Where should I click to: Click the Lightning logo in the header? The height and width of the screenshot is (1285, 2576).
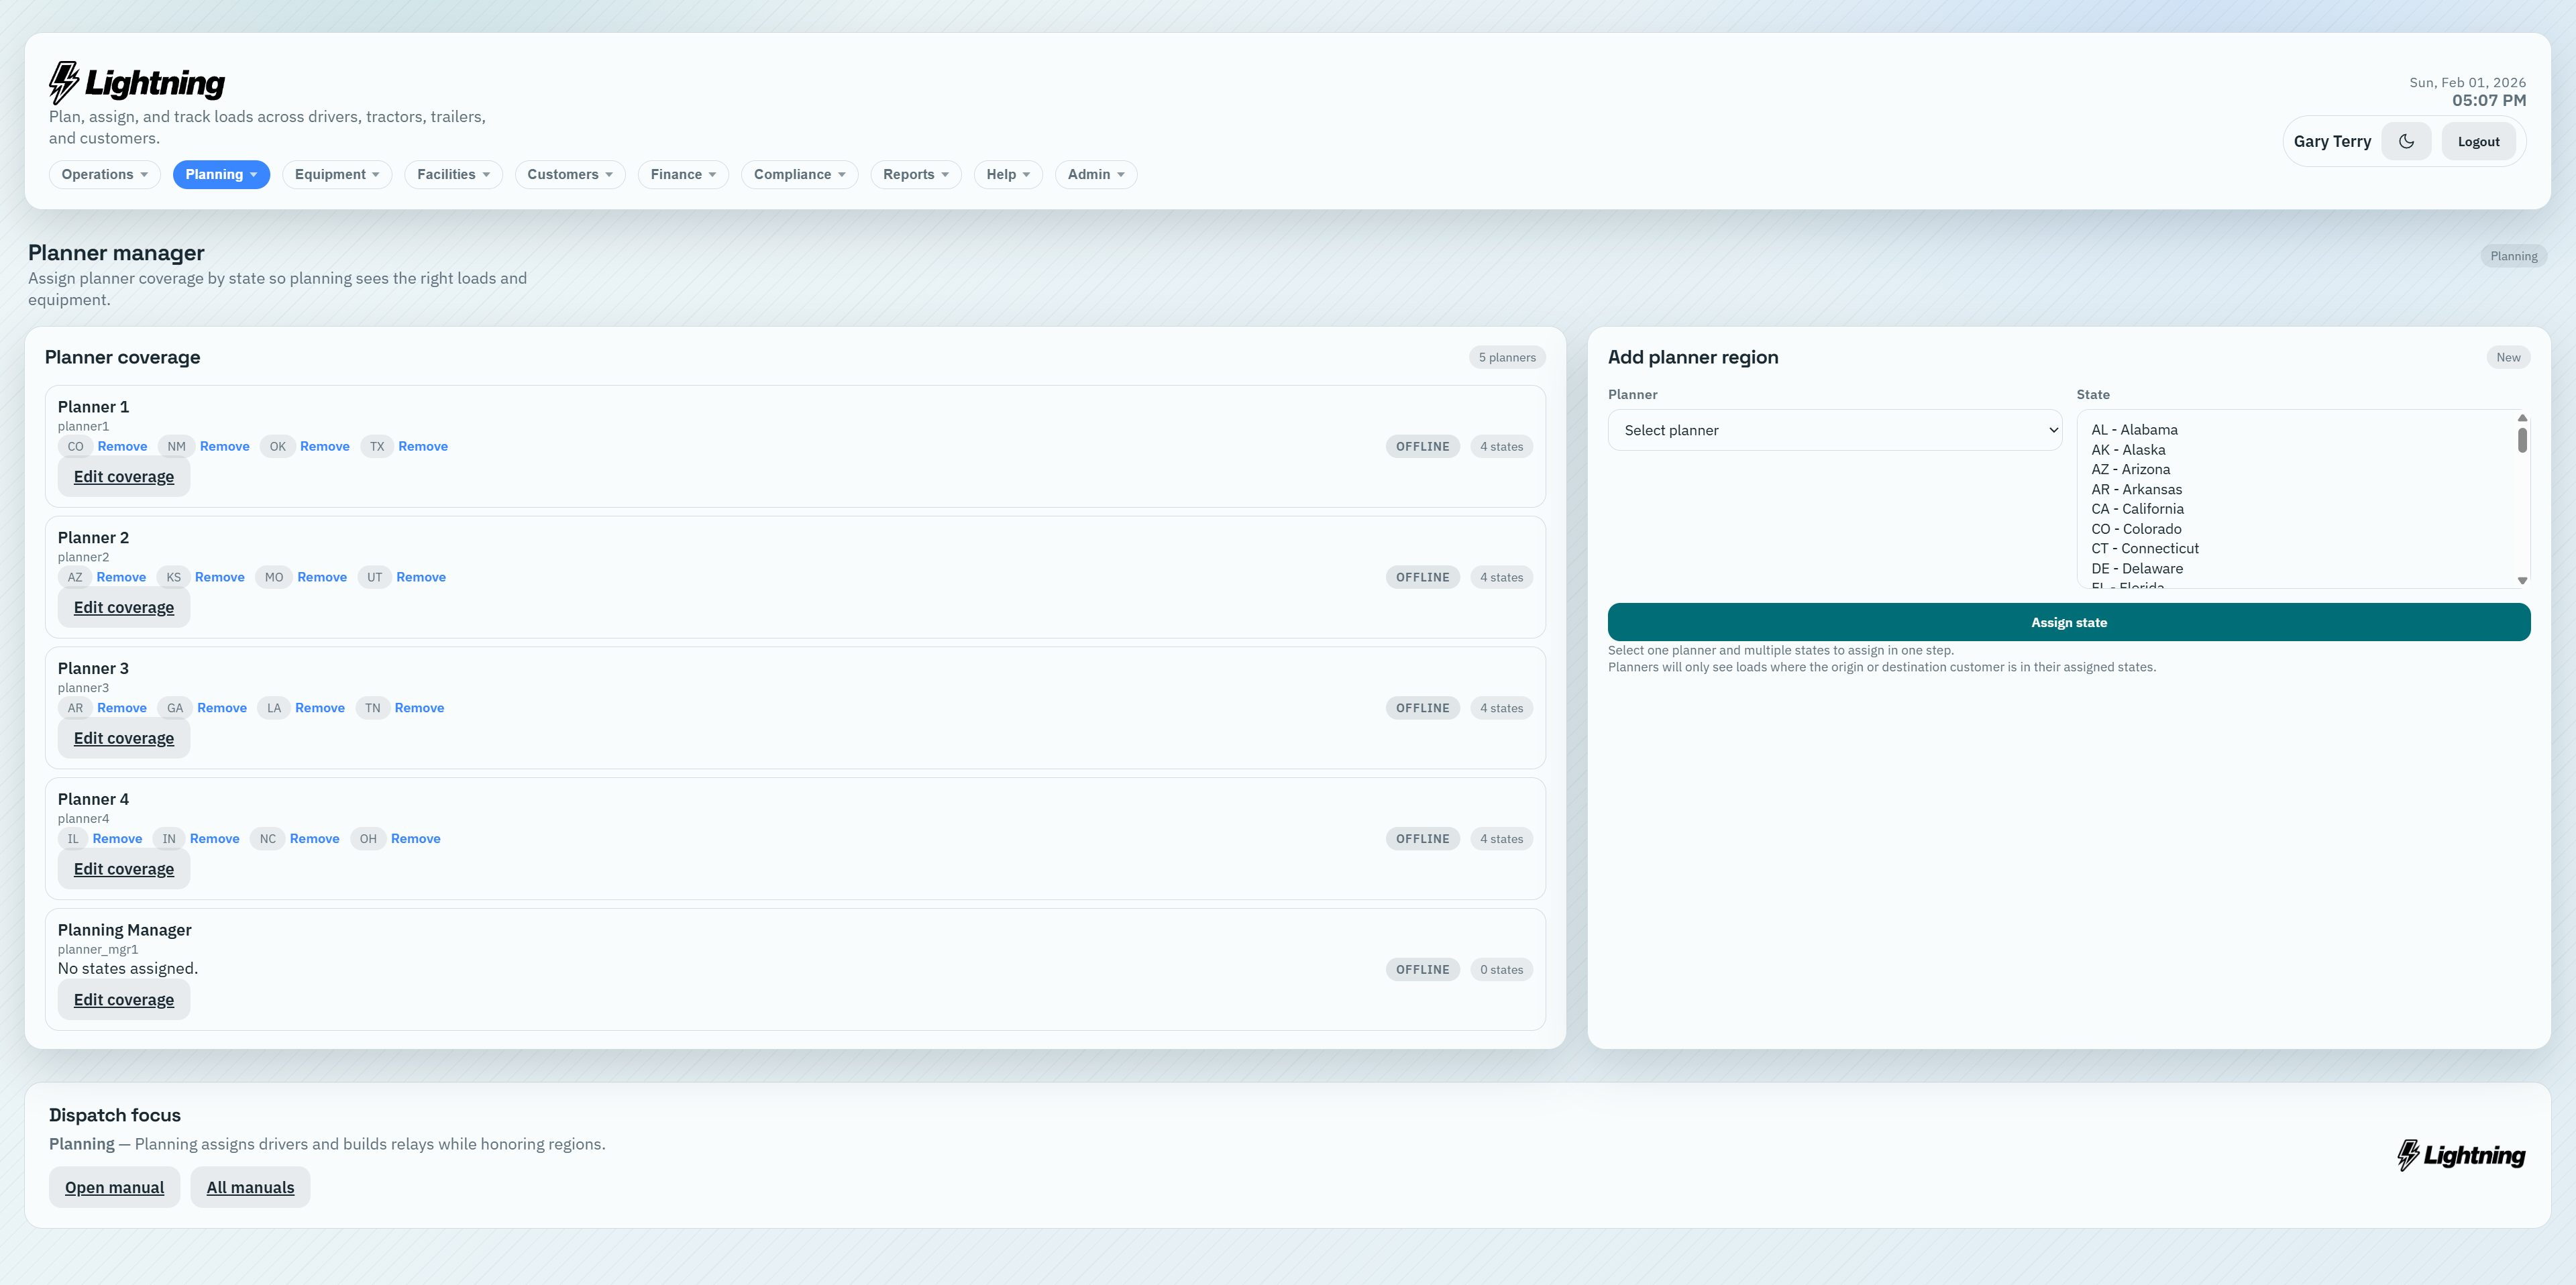coord(137,82)
